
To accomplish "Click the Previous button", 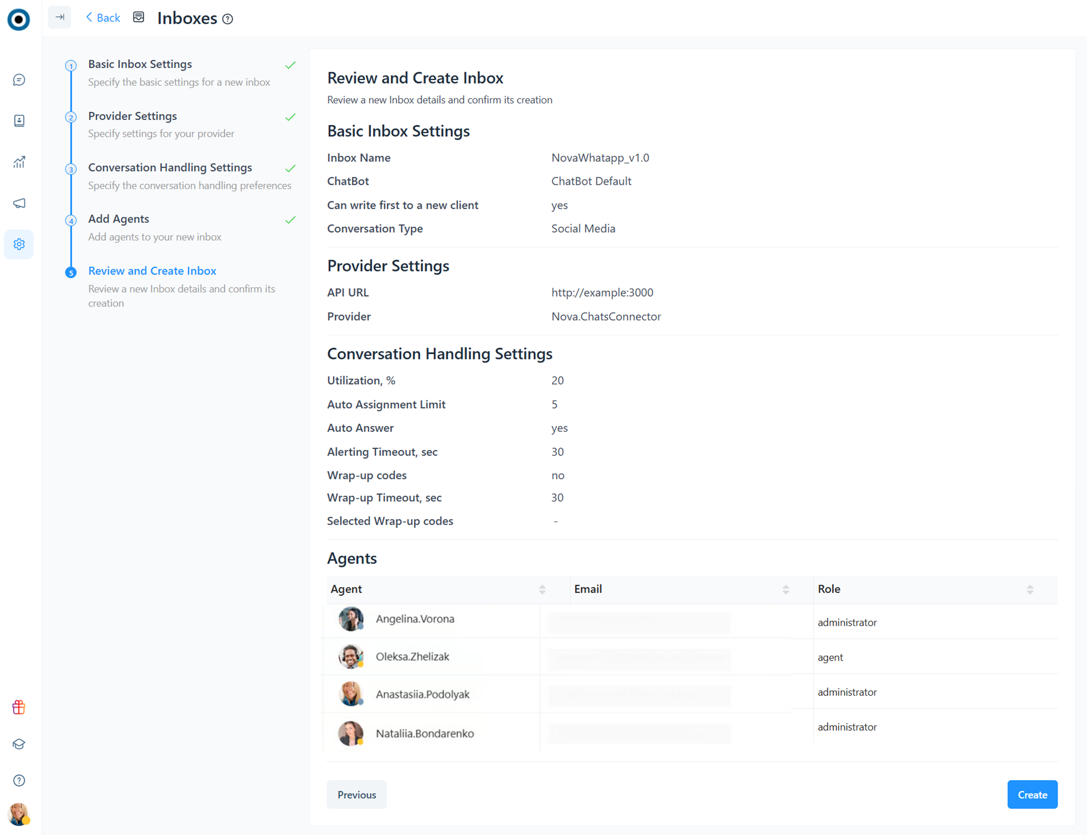I will pyautogui.click(x=357, y=794).
